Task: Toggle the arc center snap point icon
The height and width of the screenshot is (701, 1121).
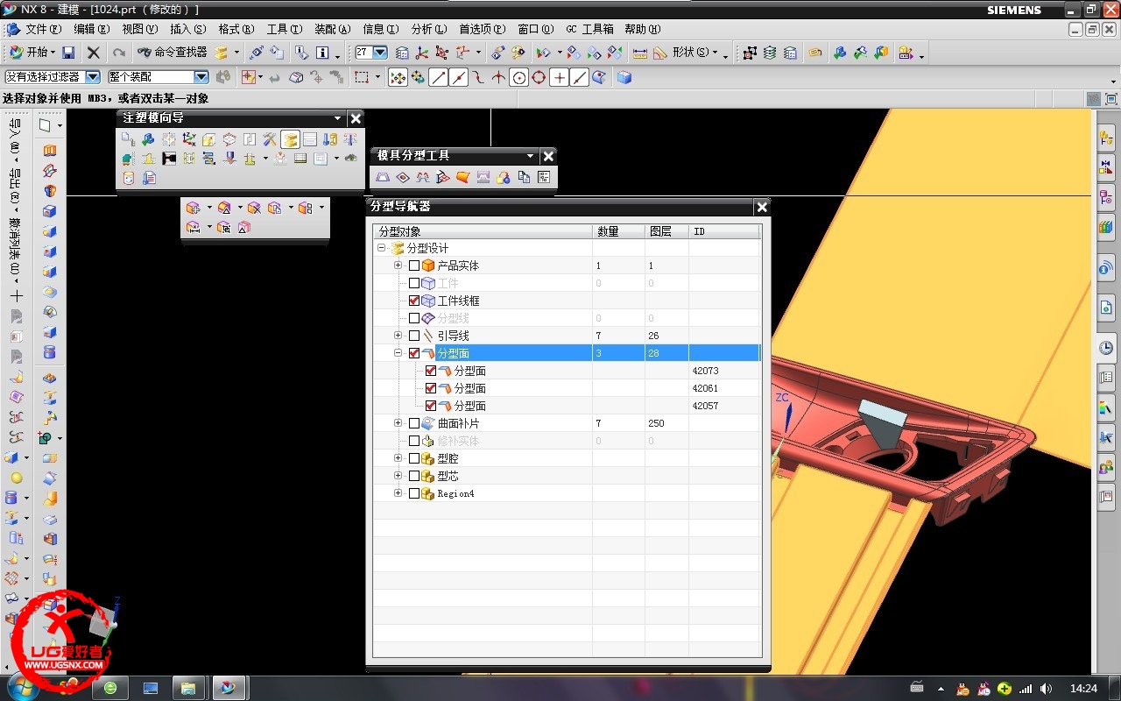Action: (519, 77)
